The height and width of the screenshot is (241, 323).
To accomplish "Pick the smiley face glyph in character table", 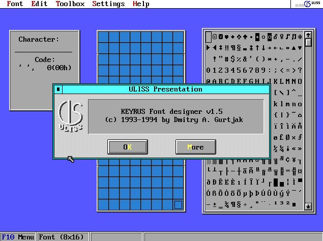I will 214,37.
